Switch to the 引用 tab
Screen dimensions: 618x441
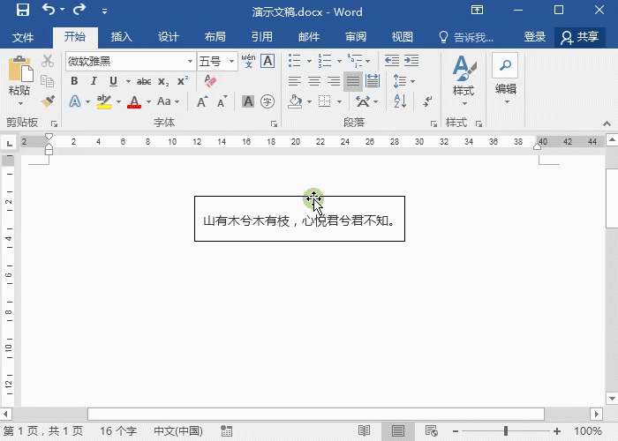262,37
